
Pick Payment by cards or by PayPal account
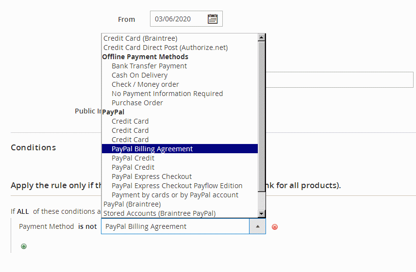pyautogui.click(x=175, y=195)
